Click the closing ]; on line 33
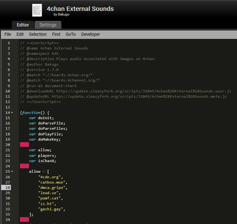The height and width of the screenshot is (224, 237). tap(31, 214)
